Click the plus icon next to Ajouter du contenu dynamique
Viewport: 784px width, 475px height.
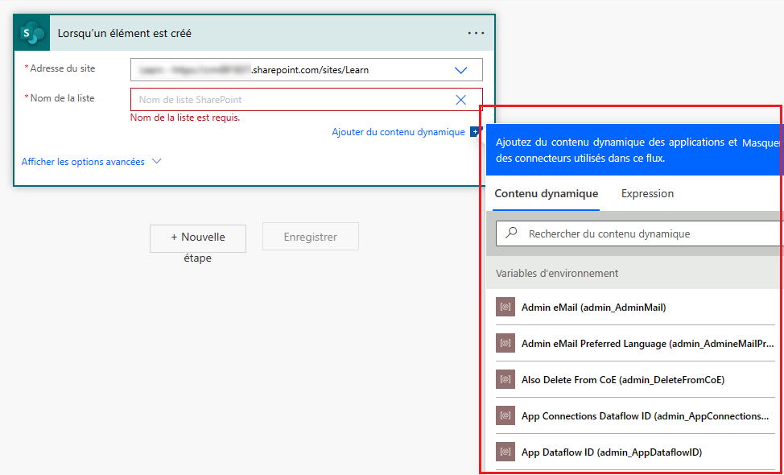[x=477, y=131]
